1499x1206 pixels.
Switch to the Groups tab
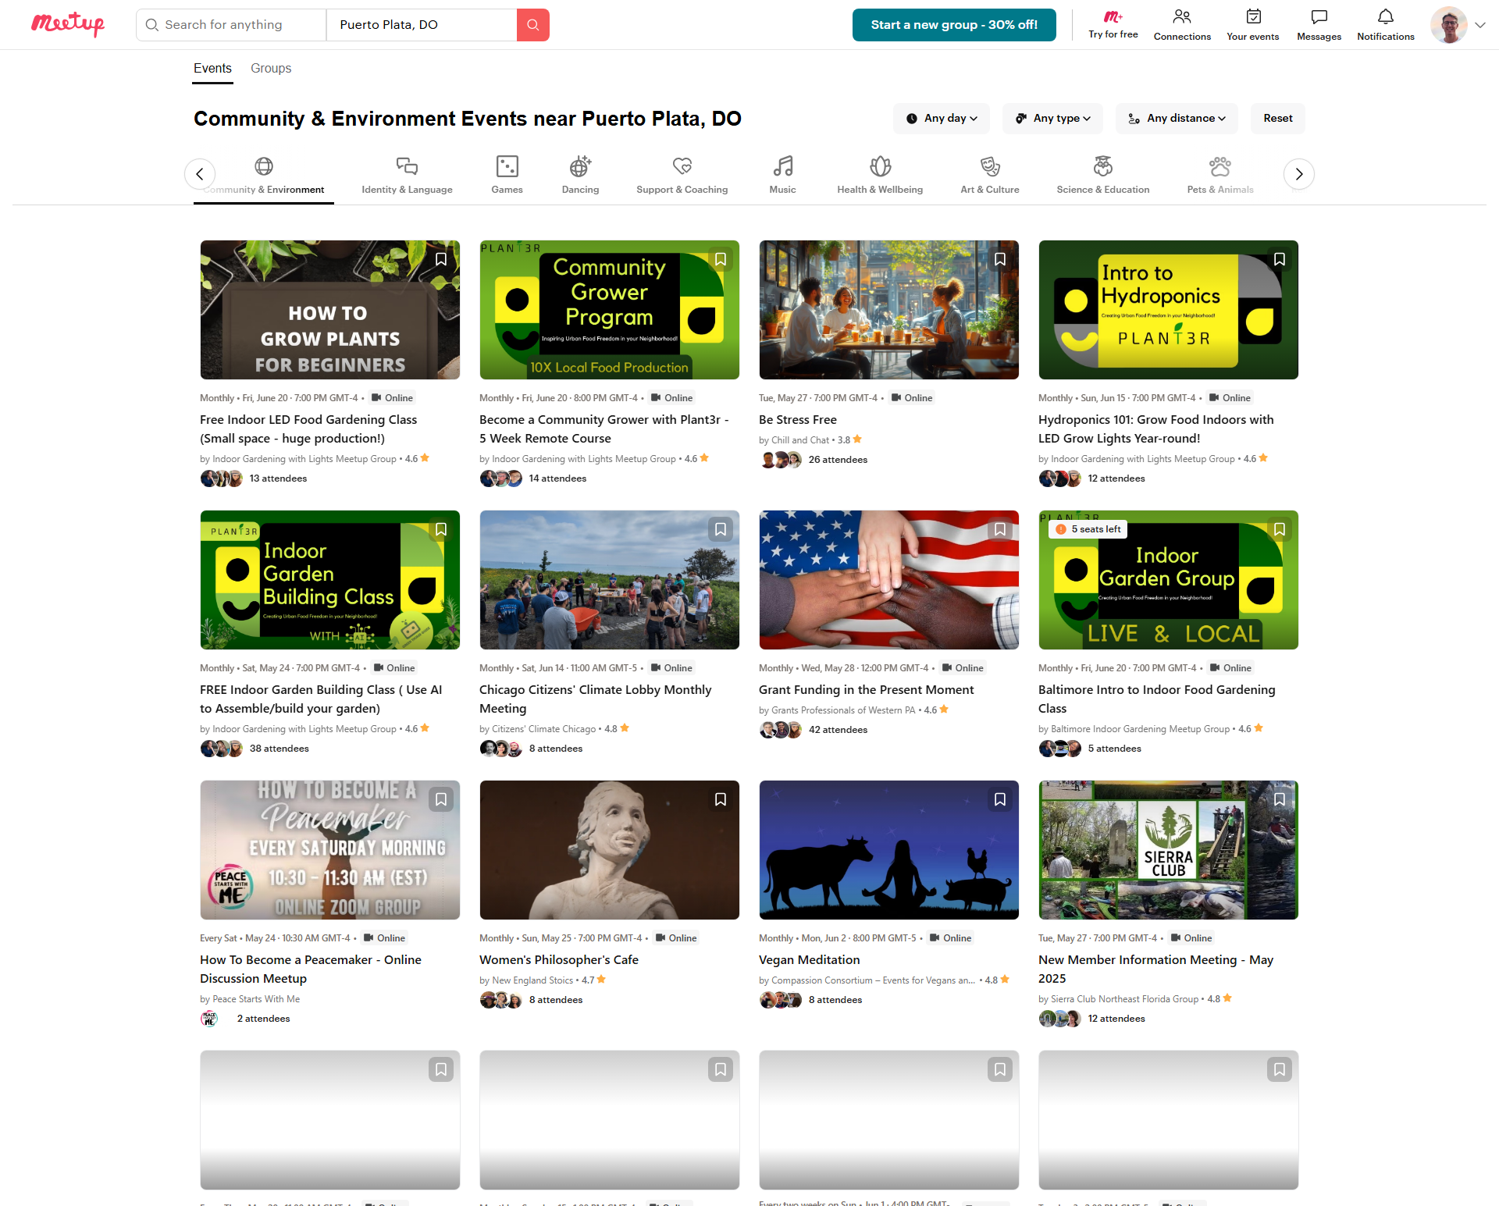click(271, 69)
